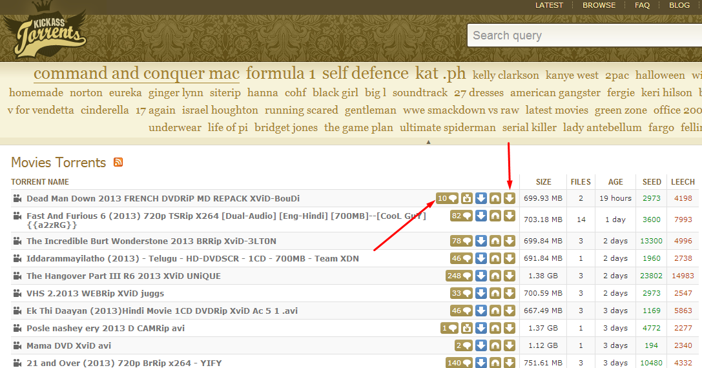The height and width of the screenshot is (368, 702).
Task: Open the magnet link for VHS 2.2013 WEBRip
Action: click(x=495, y=293)
